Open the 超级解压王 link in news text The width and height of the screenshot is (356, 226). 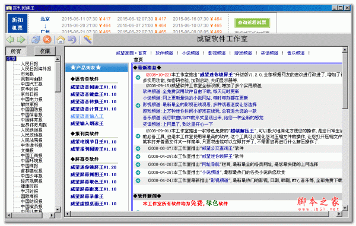point(242,131)
